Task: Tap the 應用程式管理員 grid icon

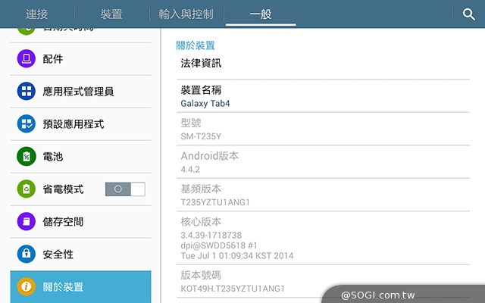Action: pos(27,91)
